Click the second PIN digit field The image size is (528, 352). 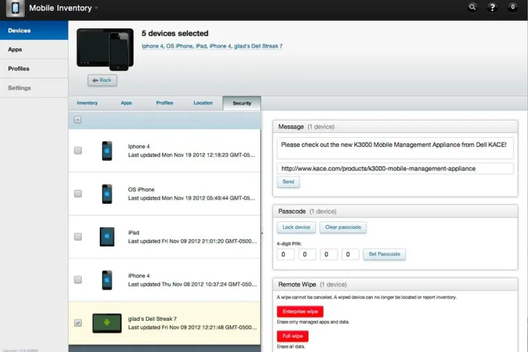pyautogui.click(x=307, y=254)
